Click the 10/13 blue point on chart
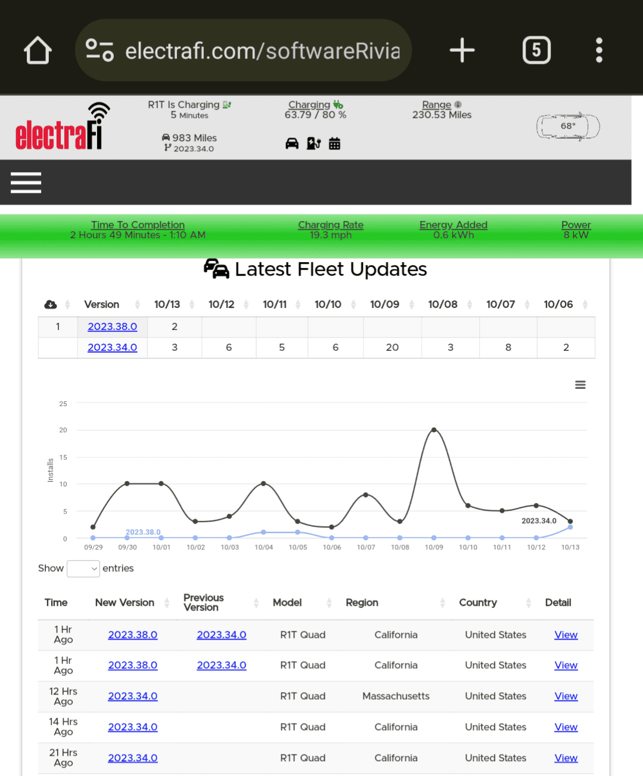The image size is (643, 776). (x=570, y=527)
